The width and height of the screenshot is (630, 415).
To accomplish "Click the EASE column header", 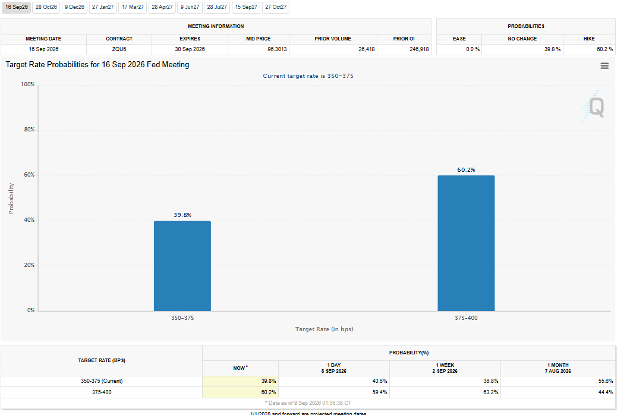I will pyautogui.click(x=459, y=39).
